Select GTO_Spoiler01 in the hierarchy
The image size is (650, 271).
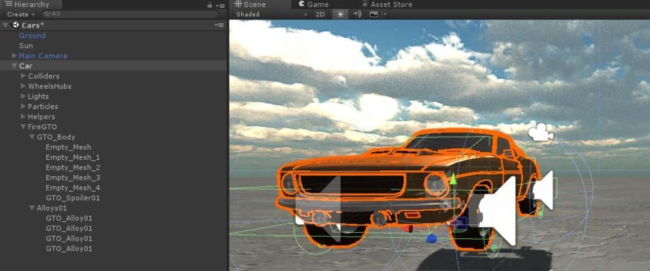73,198
